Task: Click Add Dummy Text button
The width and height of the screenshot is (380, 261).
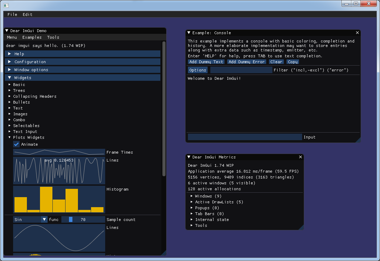Action: [206, 62]
